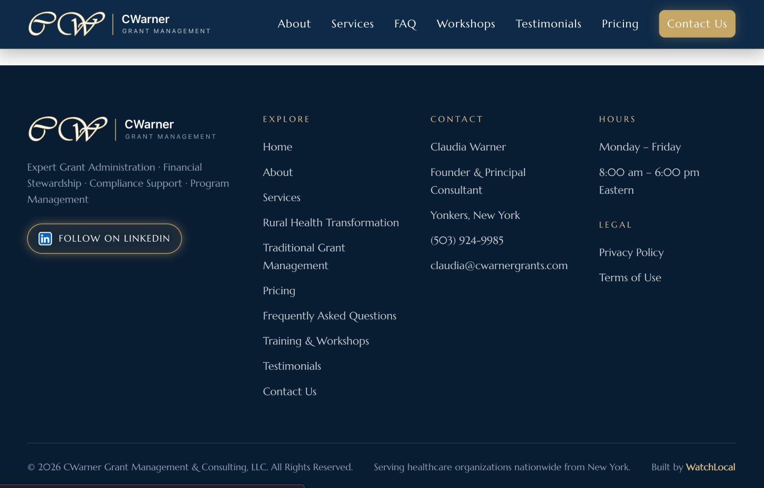Open Workshops in the top navigation

[466, 24]
